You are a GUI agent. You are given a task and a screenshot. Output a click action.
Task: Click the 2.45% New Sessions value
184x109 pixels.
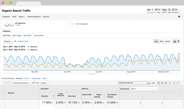coord(60,103)
